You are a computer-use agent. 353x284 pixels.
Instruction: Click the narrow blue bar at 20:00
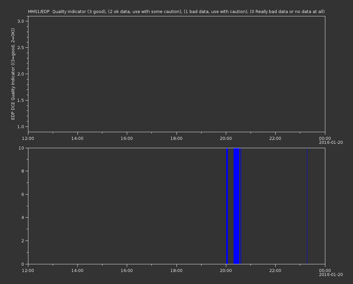click(x=227, y=206)
